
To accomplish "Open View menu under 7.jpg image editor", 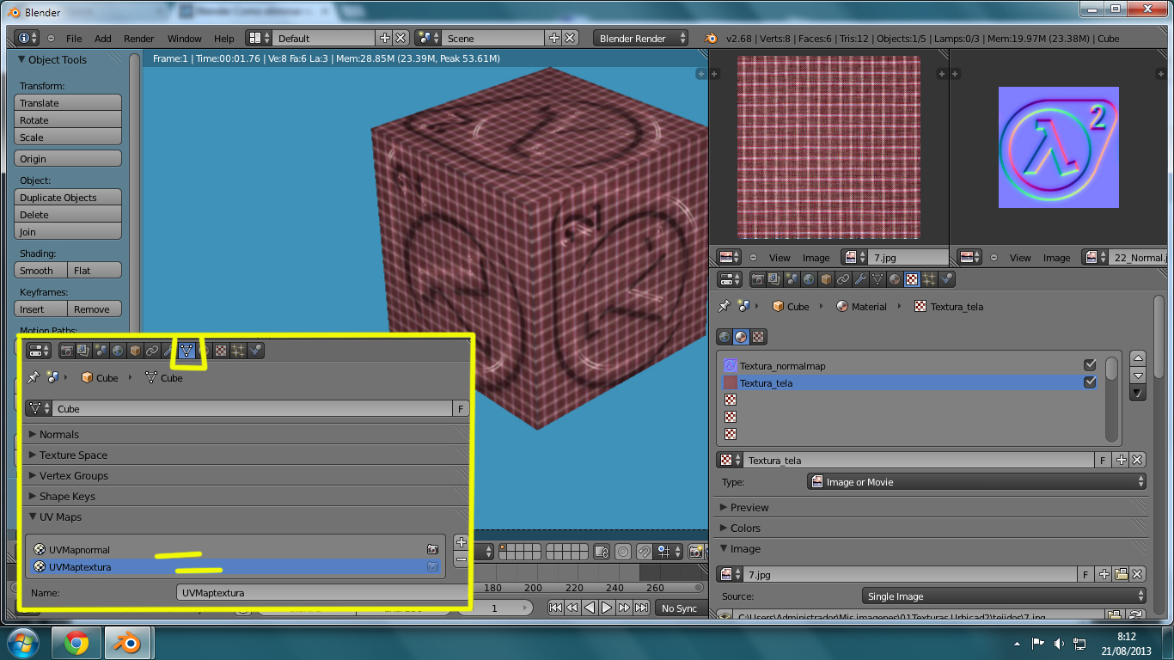I will pyautogui.click(x=780, y=258).
